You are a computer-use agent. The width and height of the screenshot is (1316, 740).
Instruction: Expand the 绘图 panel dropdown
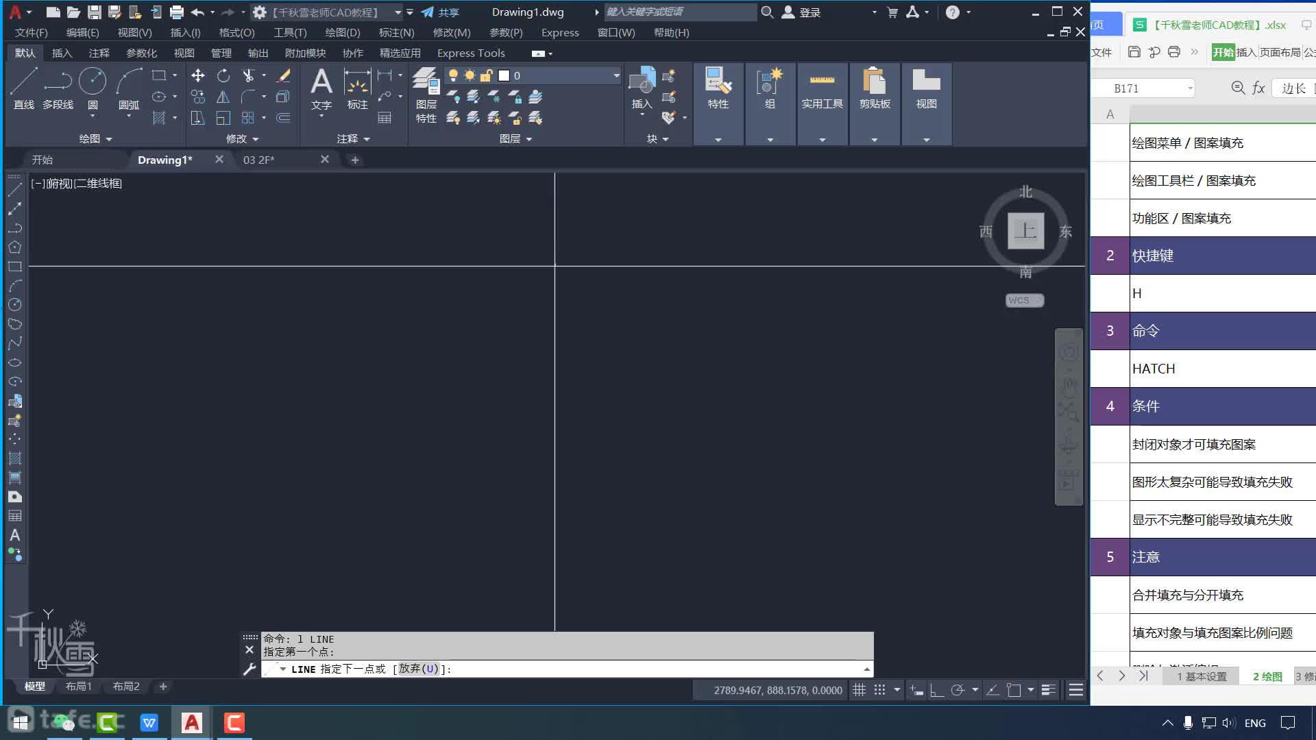95,138
